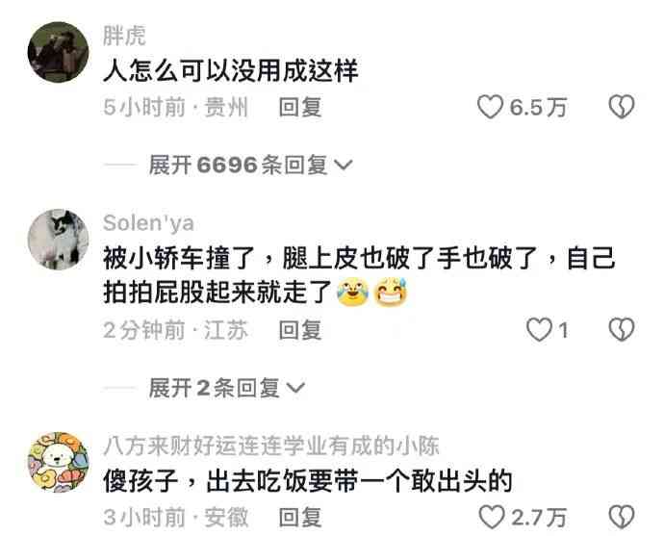Like 小陈's comment showing 2.7万 likes
Image resolution: width=664 pixels, height=536 pixels.
[492, 517]
